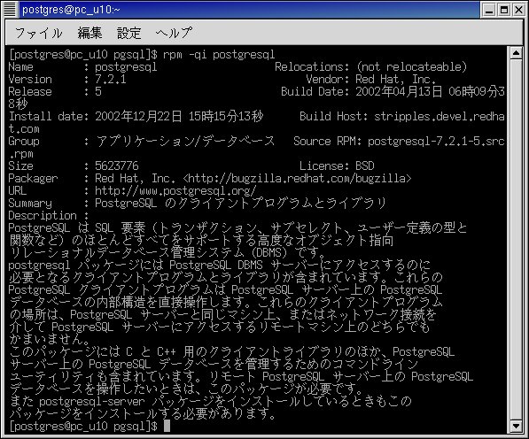Open the ファイル menu

(x=39, y=33)
